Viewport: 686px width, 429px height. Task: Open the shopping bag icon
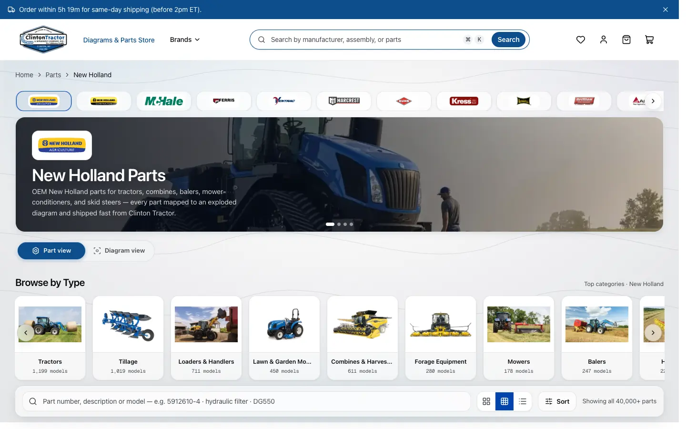pyautogui.click(x=626, y=40)
